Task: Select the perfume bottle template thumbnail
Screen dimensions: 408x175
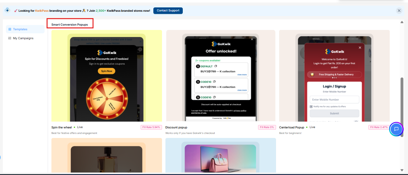Action: pos(107,155)
